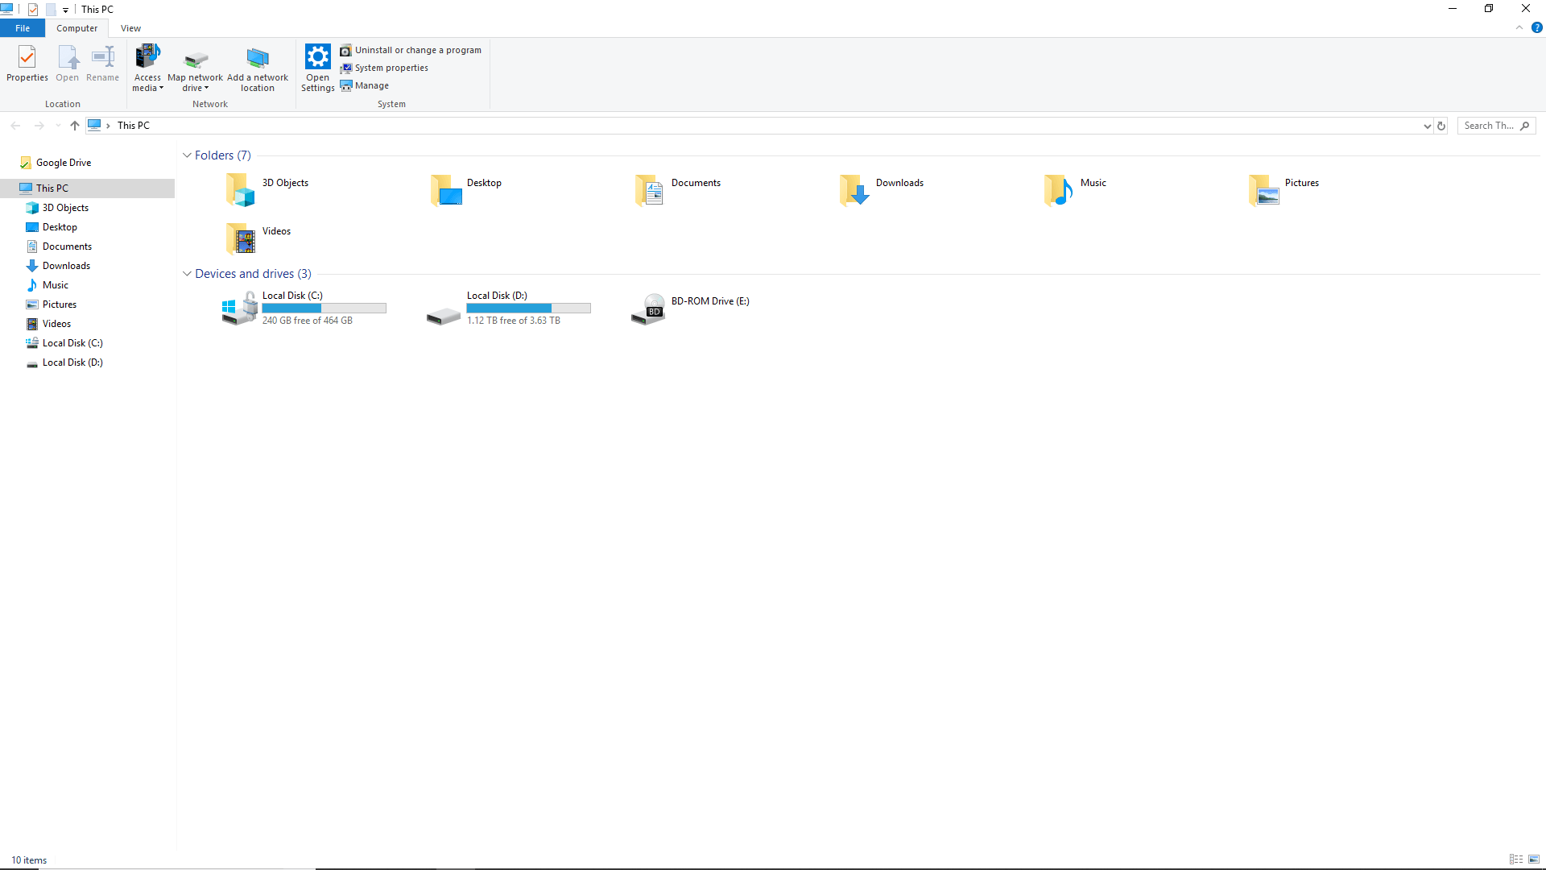This screenshot has height=870, width=1546.
Task: Open the File menu tab
Action: pyautogui.click(x=23, y=28)
